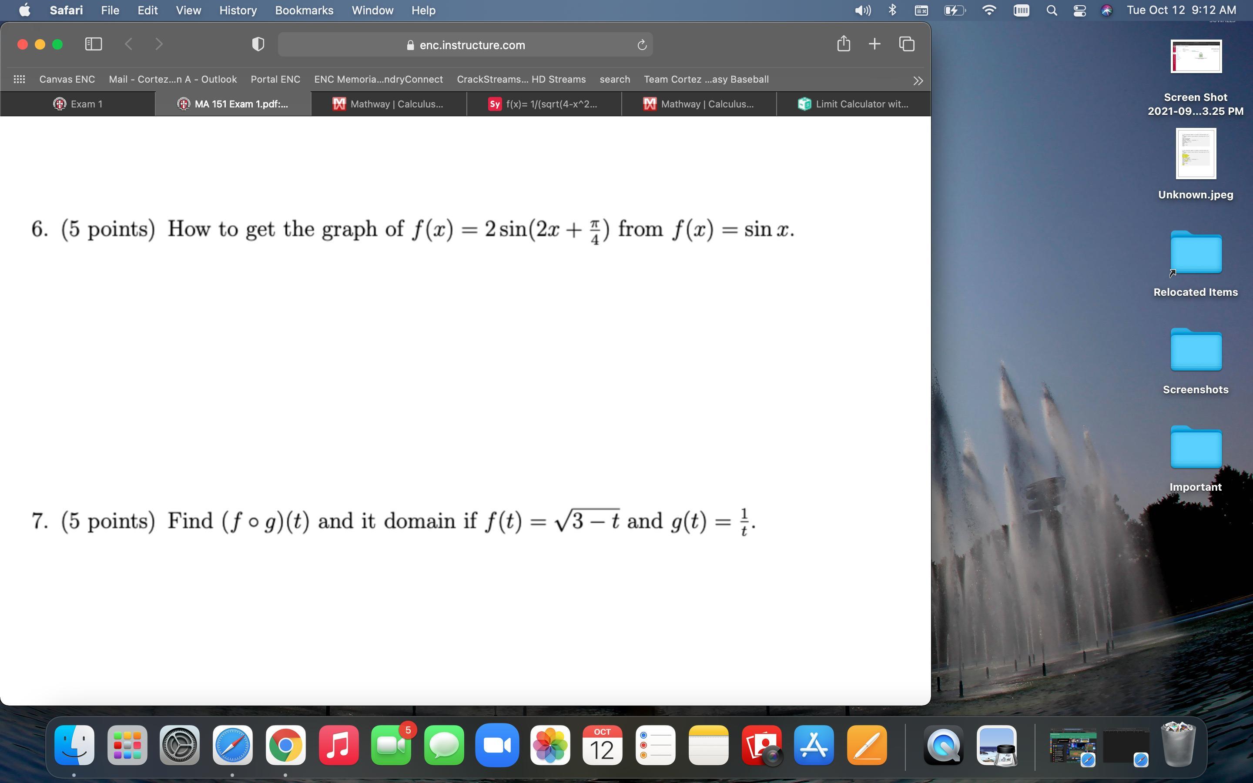Open the Bookmarks menu

[x=304, y=10]
